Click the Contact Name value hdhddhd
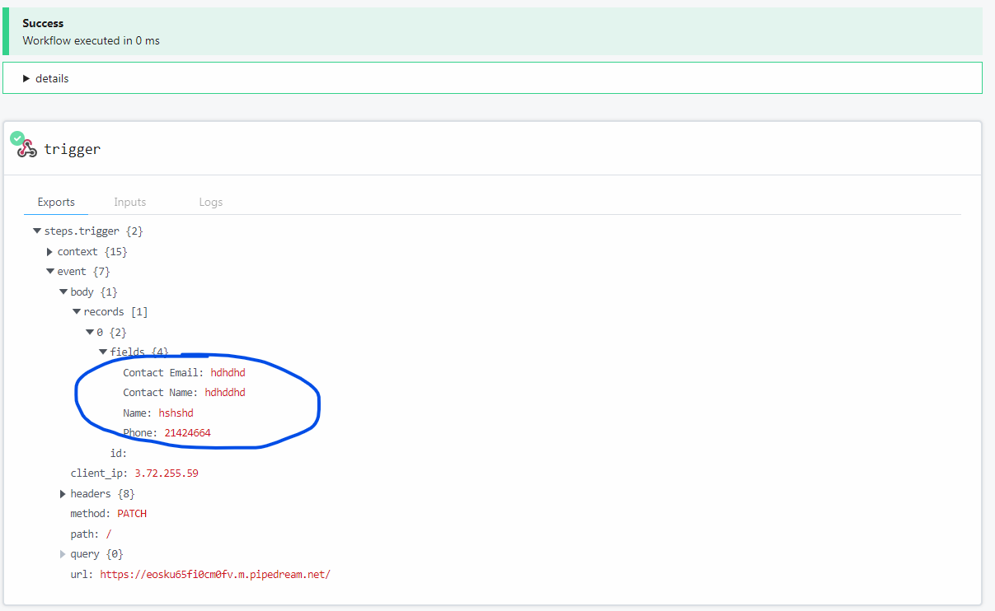Screen dimensions: 995x611 (225, 393)
